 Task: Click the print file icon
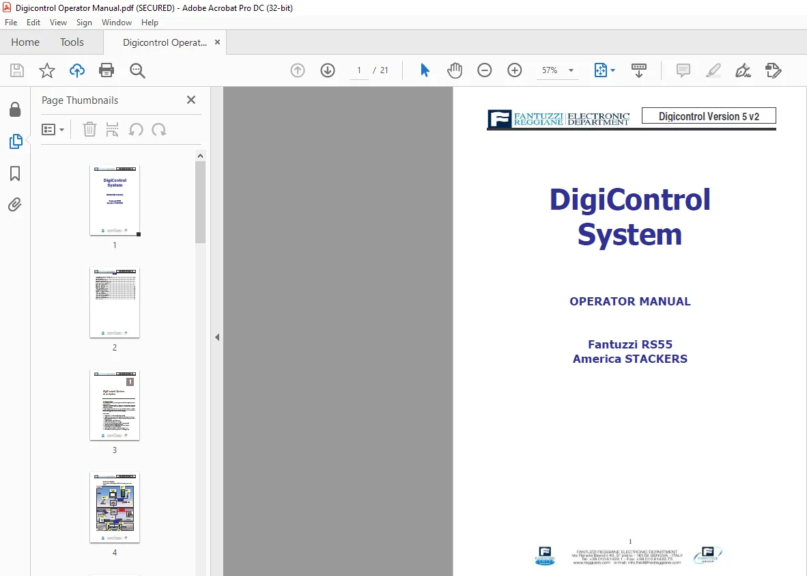pos(107,70)
